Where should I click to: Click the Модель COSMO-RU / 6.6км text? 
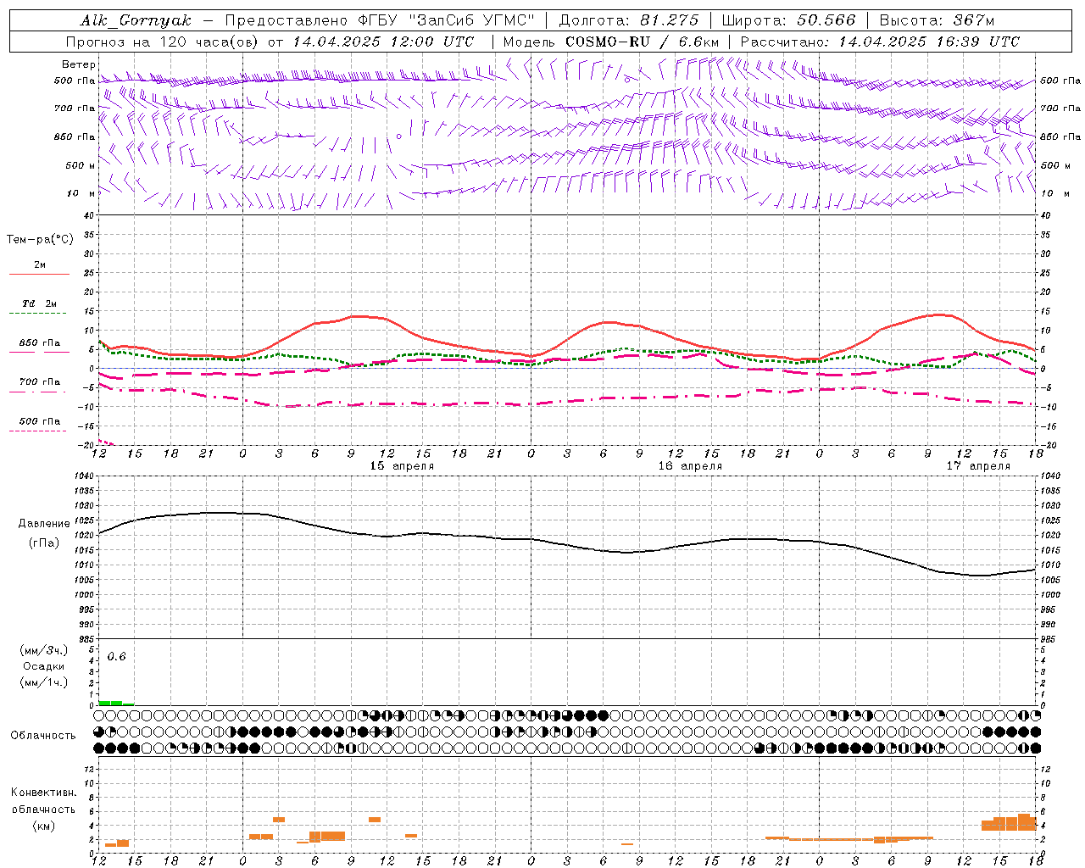pyautogui.click(x=610, y=42)
